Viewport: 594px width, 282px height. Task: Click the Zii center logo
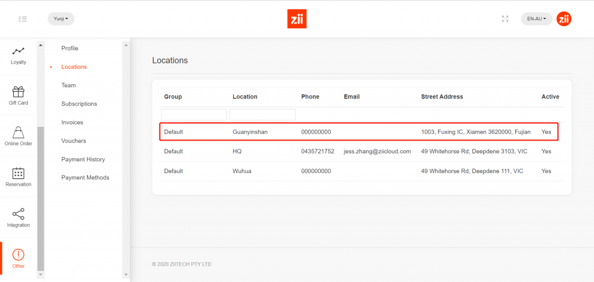click(x=297, y=19)
